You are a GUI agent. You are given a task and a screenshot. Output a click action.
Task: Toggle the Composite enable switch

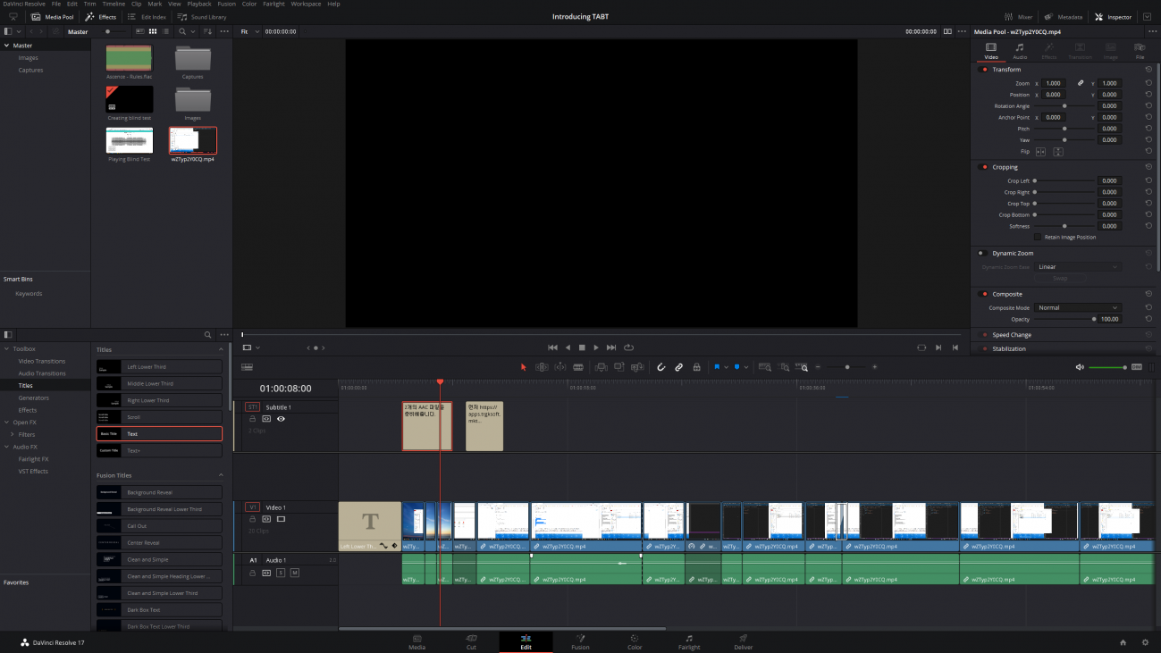[x=985, y=294]
